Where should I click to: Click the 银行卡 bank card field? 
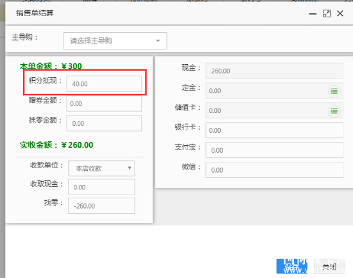click(x=275, y=130)
